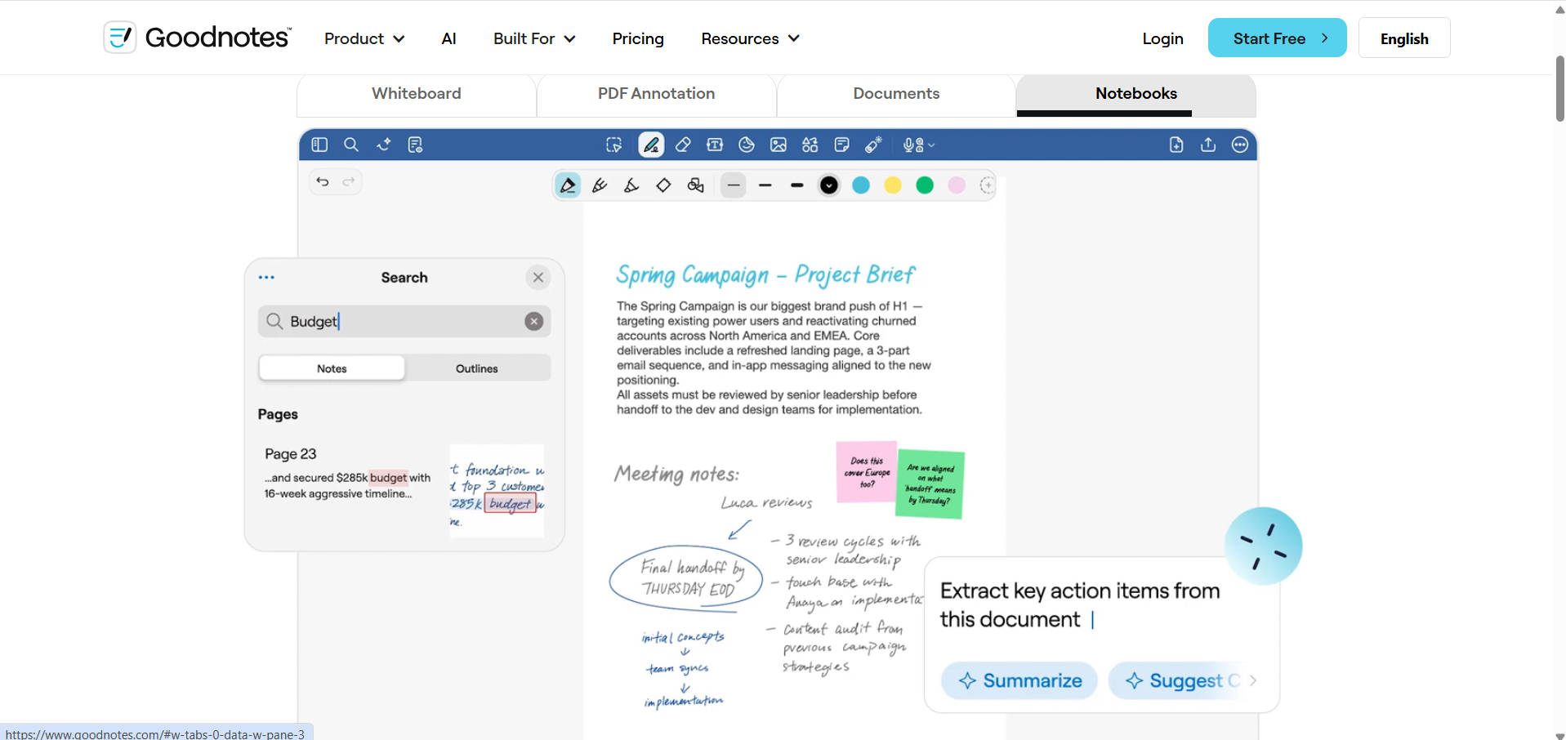1566x740 pixels.
Task: Choose the thickest stroke width
Action: pyautogui.click(x=797, y=185)
